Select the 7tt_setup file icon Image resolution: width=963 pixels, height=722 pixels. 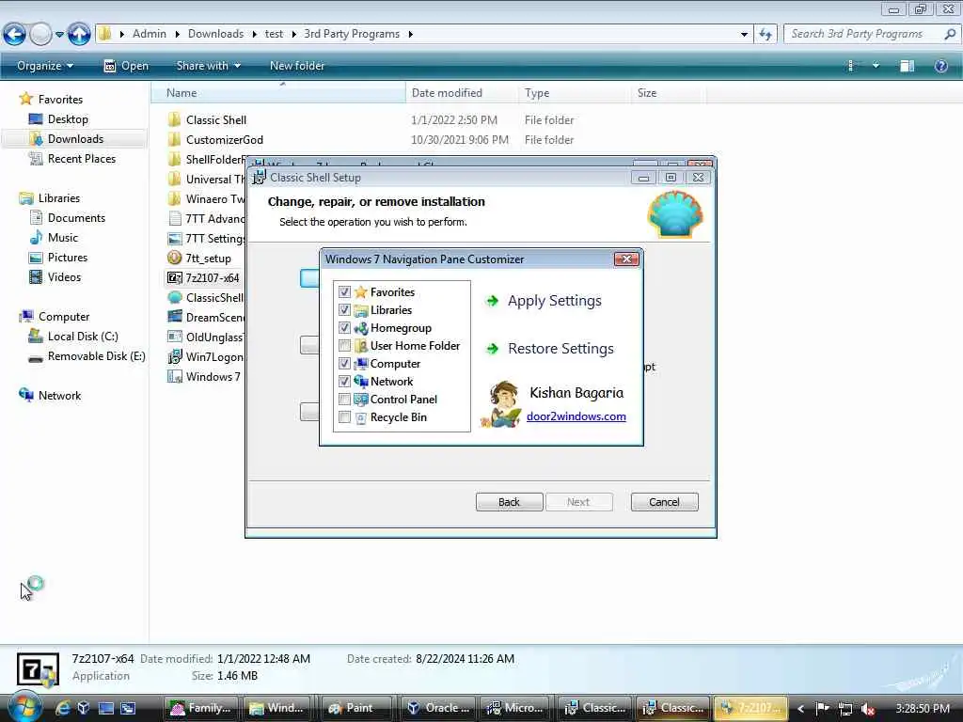pos(174,258)
